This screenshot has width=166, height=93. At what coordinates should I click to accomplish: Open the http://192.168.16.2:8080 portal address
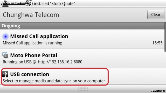(60, 62)
